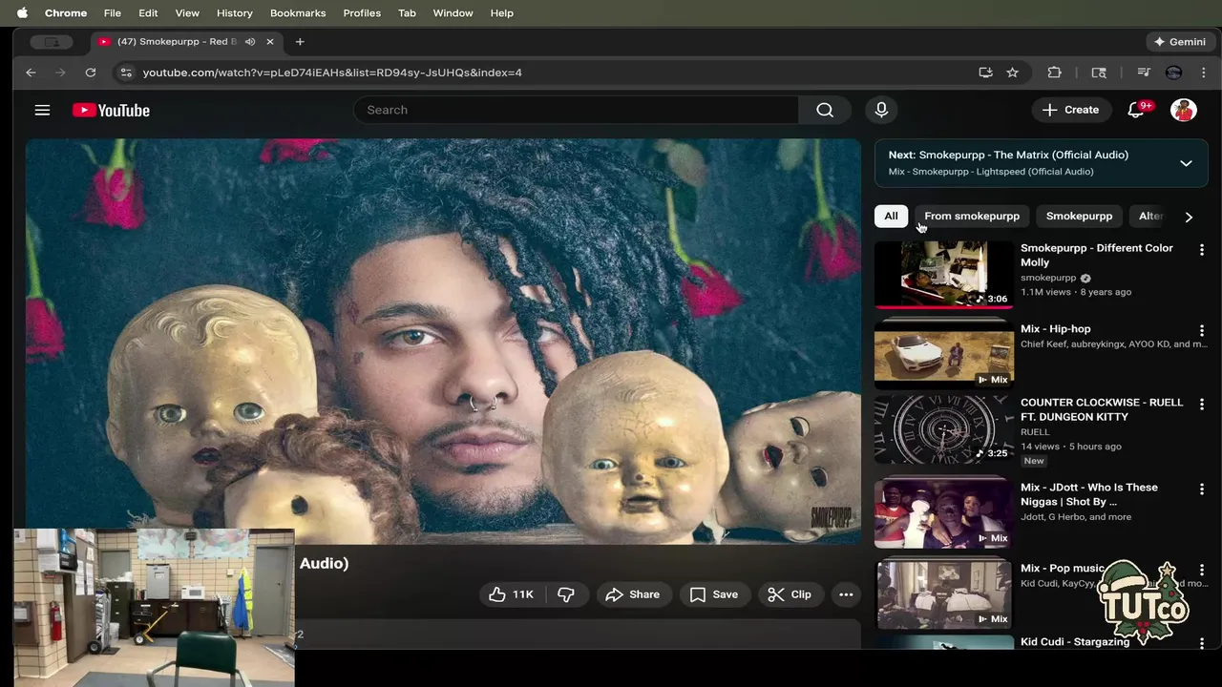Open the Apple menu
1222x687 pixels.
click(x=22, y=12)
